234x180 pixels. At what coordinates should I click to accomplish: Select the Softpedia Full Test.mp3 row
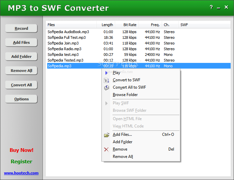139,37
